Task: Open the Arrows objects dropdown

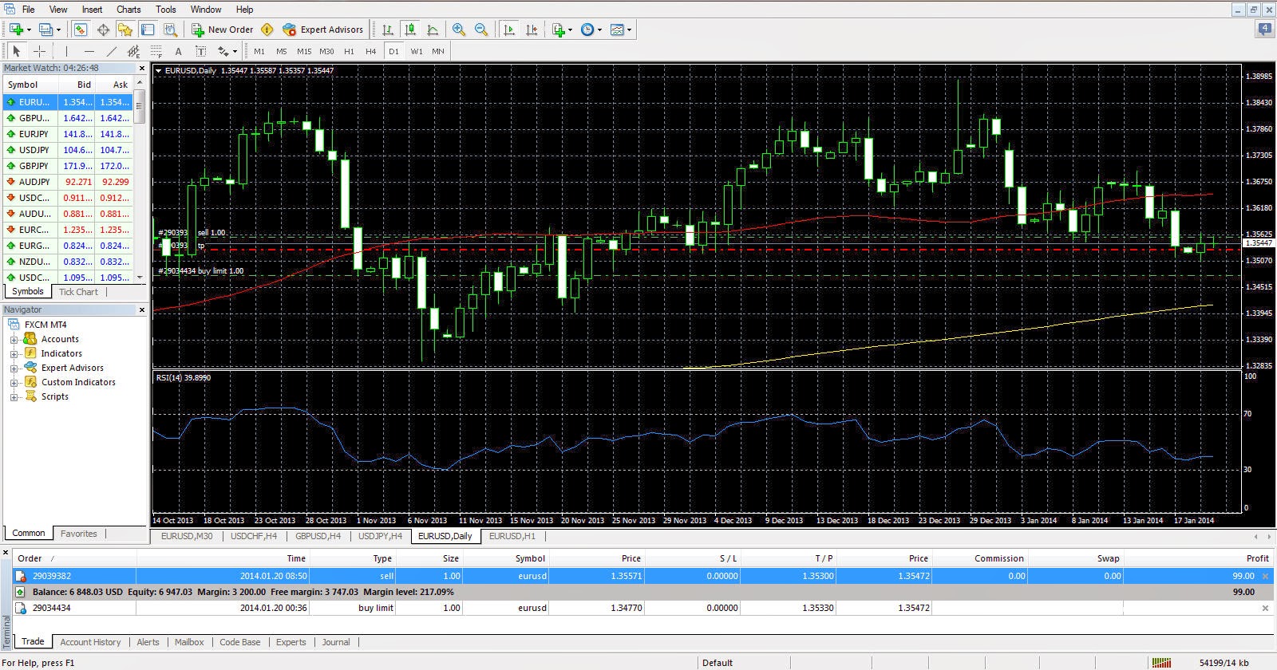Action: [x=227, y=51]
